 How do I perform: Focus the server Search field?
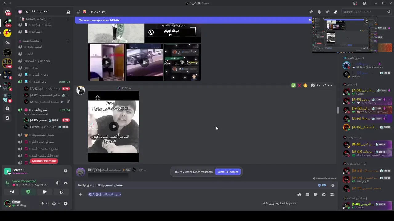366,12
